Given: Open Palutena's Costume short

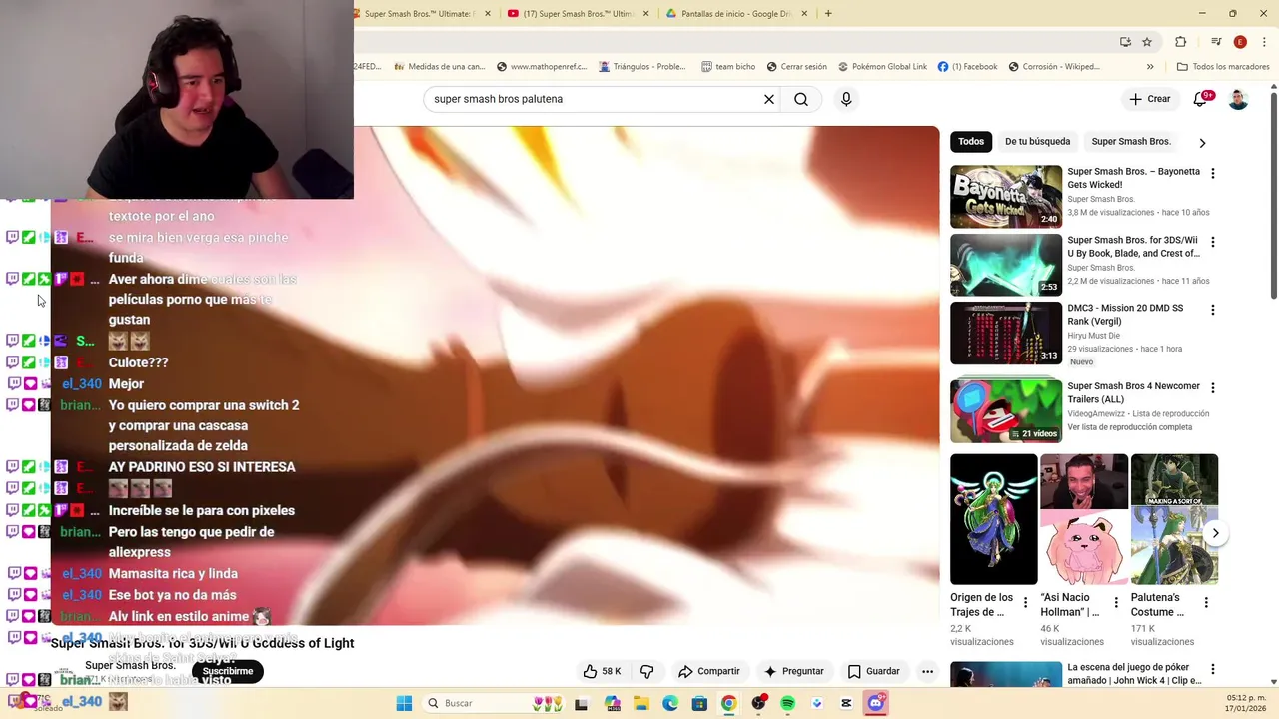Looking at the screenshot, I should [x=1174, y=519].
